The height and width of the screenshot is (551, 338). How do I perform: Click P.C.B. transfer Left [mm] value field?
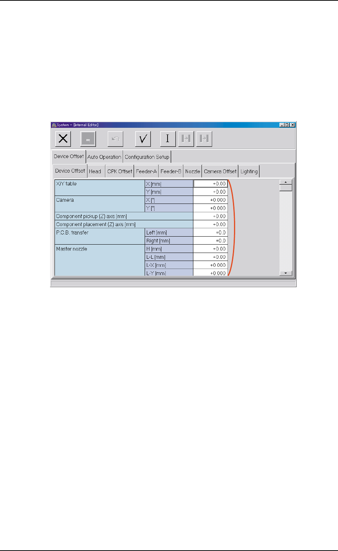210,233
